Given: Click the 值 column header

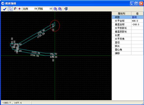Looking at the screenshot, I should (137, 14).
